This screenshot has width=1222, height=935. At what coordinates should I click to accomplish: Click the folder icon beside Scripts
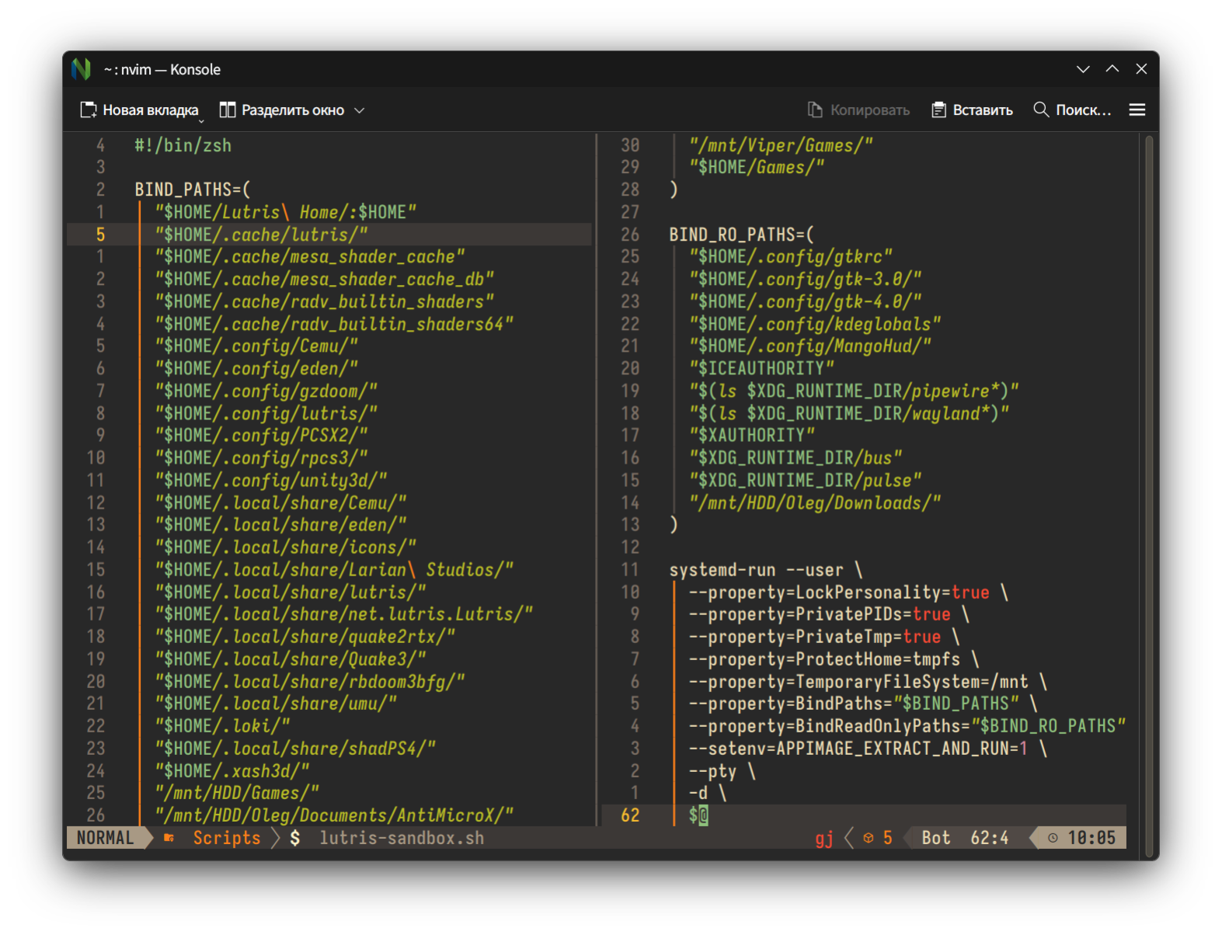pos(169,838)
